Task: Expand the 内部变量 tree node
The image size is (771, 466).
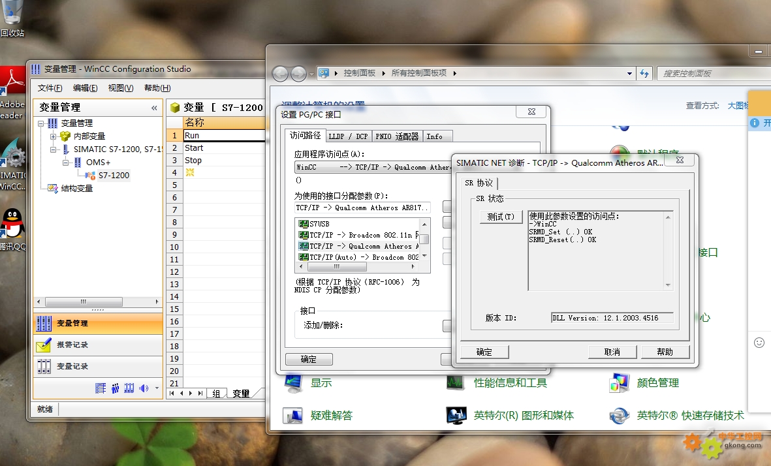Action: coord(53,136)
